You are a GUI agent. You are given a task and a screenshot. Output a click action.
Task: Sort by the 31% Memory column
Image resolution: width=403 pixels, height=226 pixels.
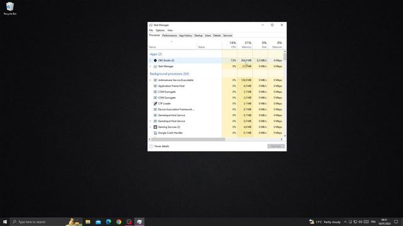245,45
